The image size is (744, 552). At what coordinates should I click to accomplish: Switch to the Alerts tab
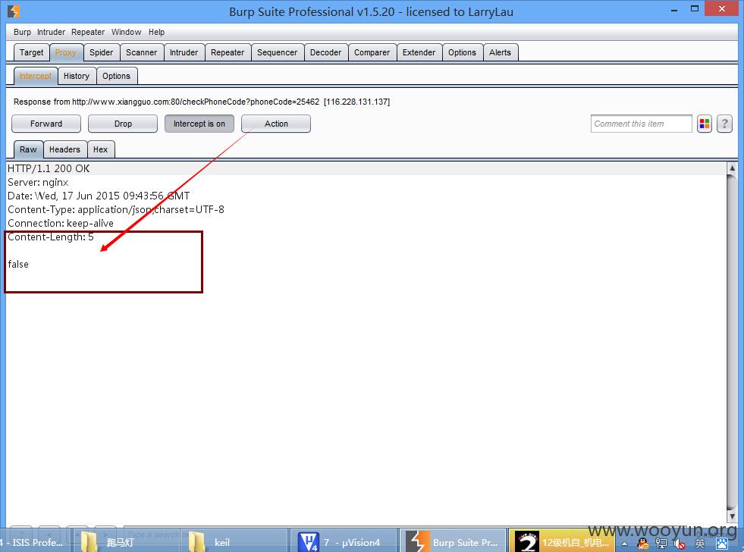click(500, 52)
